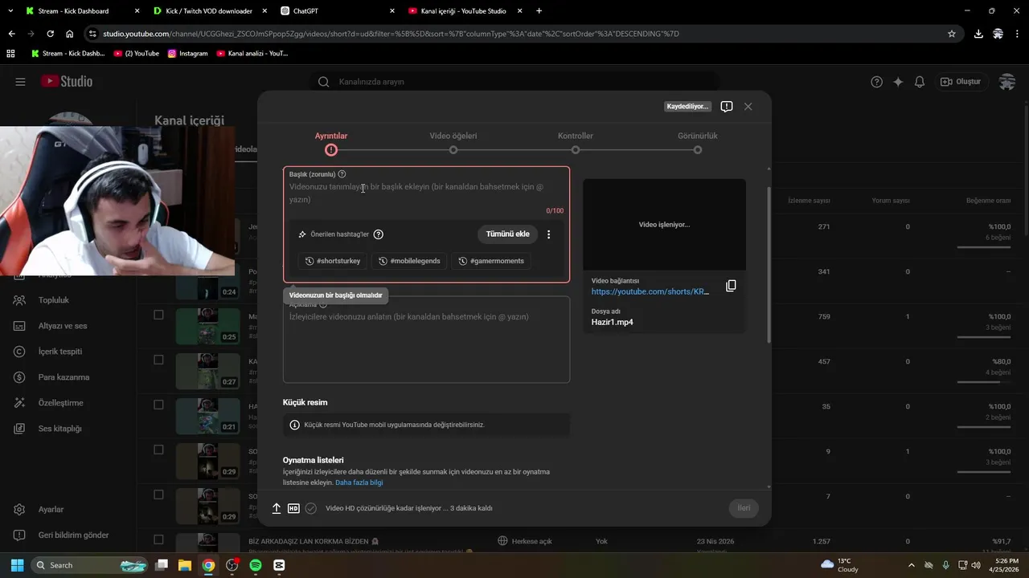Click the info icon in Küçük resim notice
This screenshot has width=1029, height=578.
pyautogui.click(x=294, y=425)
